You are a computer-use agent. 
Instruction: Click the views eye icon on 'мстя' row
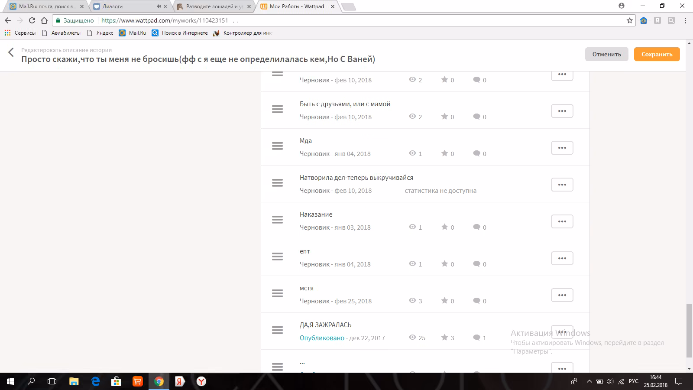[412, 300]
